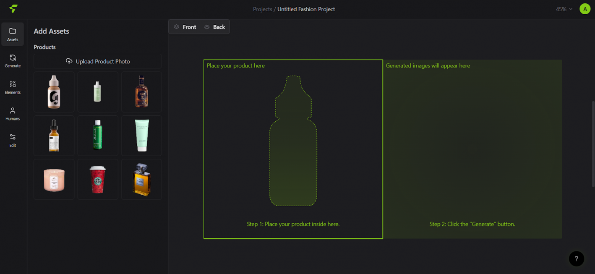This screenshot has width=595, height=274.
Task: Switch to the Back view tab
Action: [x=215, y=27]
